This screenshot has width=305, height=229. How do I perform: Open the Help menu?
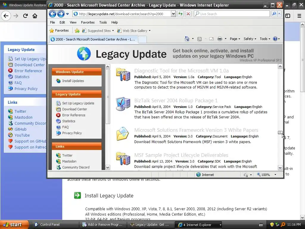115,22
